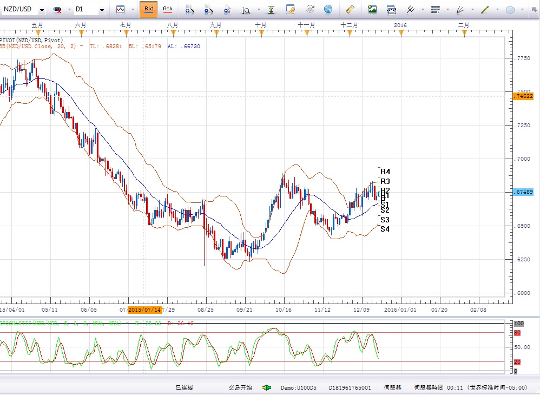Click the zoom in magnifier icon
The image size is (540, 395).
pyautogui.click(x=189, y=9)
